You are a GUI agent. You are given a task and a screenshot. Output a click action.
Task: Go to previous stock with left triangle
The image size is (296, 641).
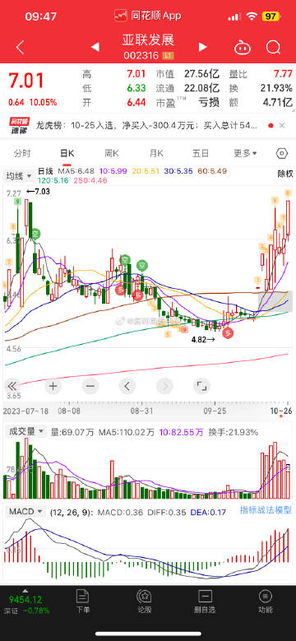(x=95, y=47)
